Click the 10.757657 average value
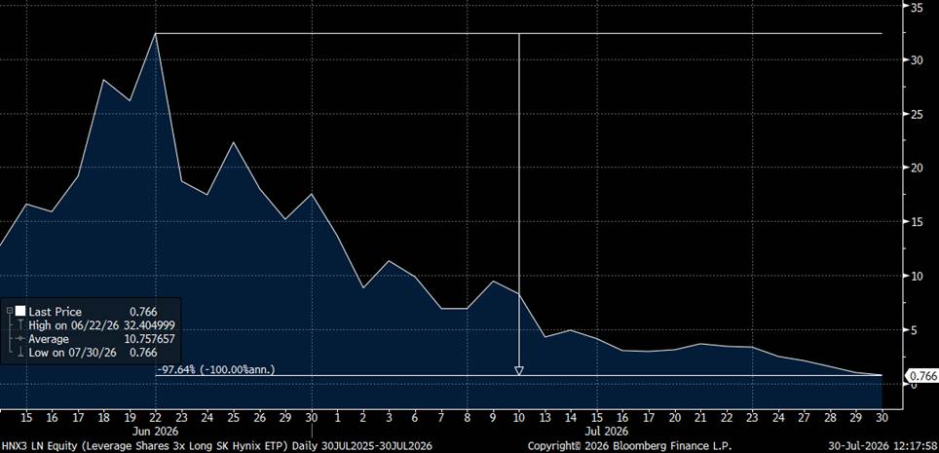939x453 pixels. click(152, 339)
